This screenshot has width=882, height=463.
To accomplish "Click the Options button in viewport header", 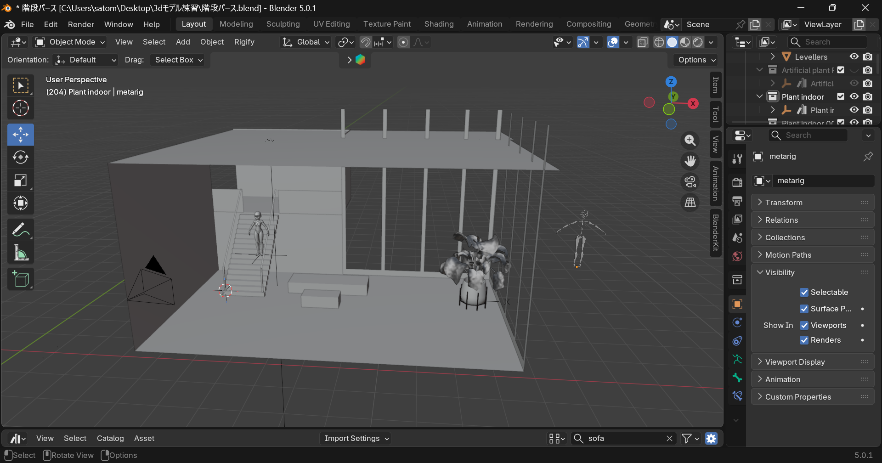I will (x=696, y=60).
